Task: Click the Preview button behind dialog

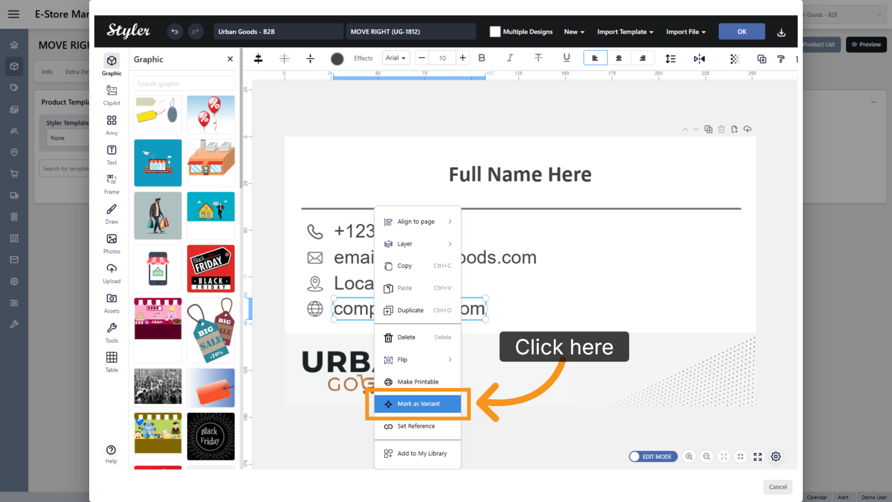Action: coord(866,44)
